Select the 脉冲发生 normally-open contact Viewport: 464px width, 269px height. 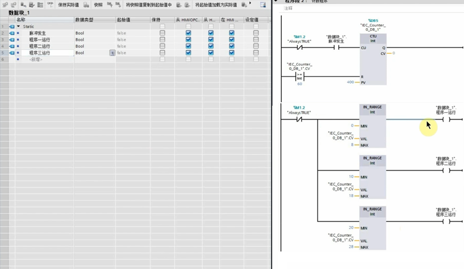click(x=336, y=48)
